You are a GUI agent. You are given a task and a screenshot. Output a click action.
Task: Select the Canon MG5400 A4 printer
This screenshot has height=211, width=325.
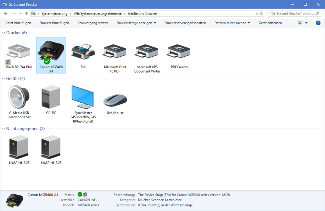(51, 56)
